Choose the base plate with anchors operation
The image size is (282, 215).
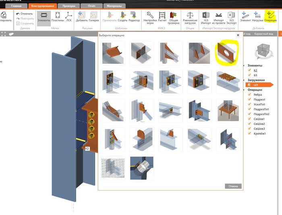[228, 111]
